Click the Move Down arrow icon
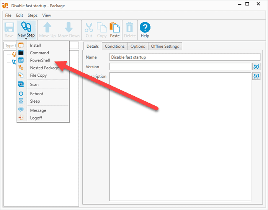Viewport: 268px width, 210px height. click(x=69, y=27)
